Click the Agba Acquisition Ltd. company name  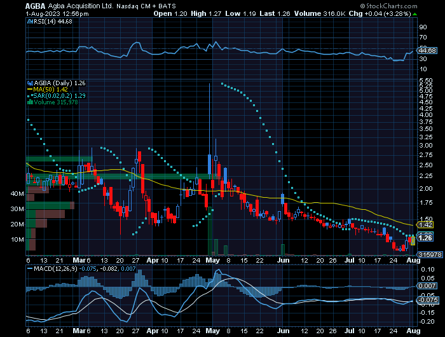[x=81, y=6]
